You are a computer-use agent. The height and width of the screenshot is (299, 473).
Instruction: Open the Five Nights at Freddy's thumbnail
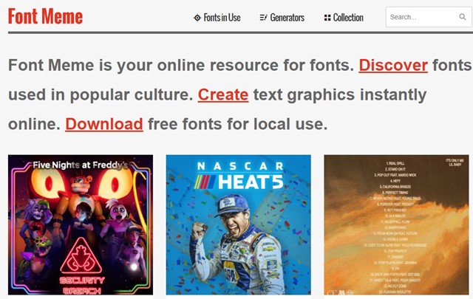81,225
